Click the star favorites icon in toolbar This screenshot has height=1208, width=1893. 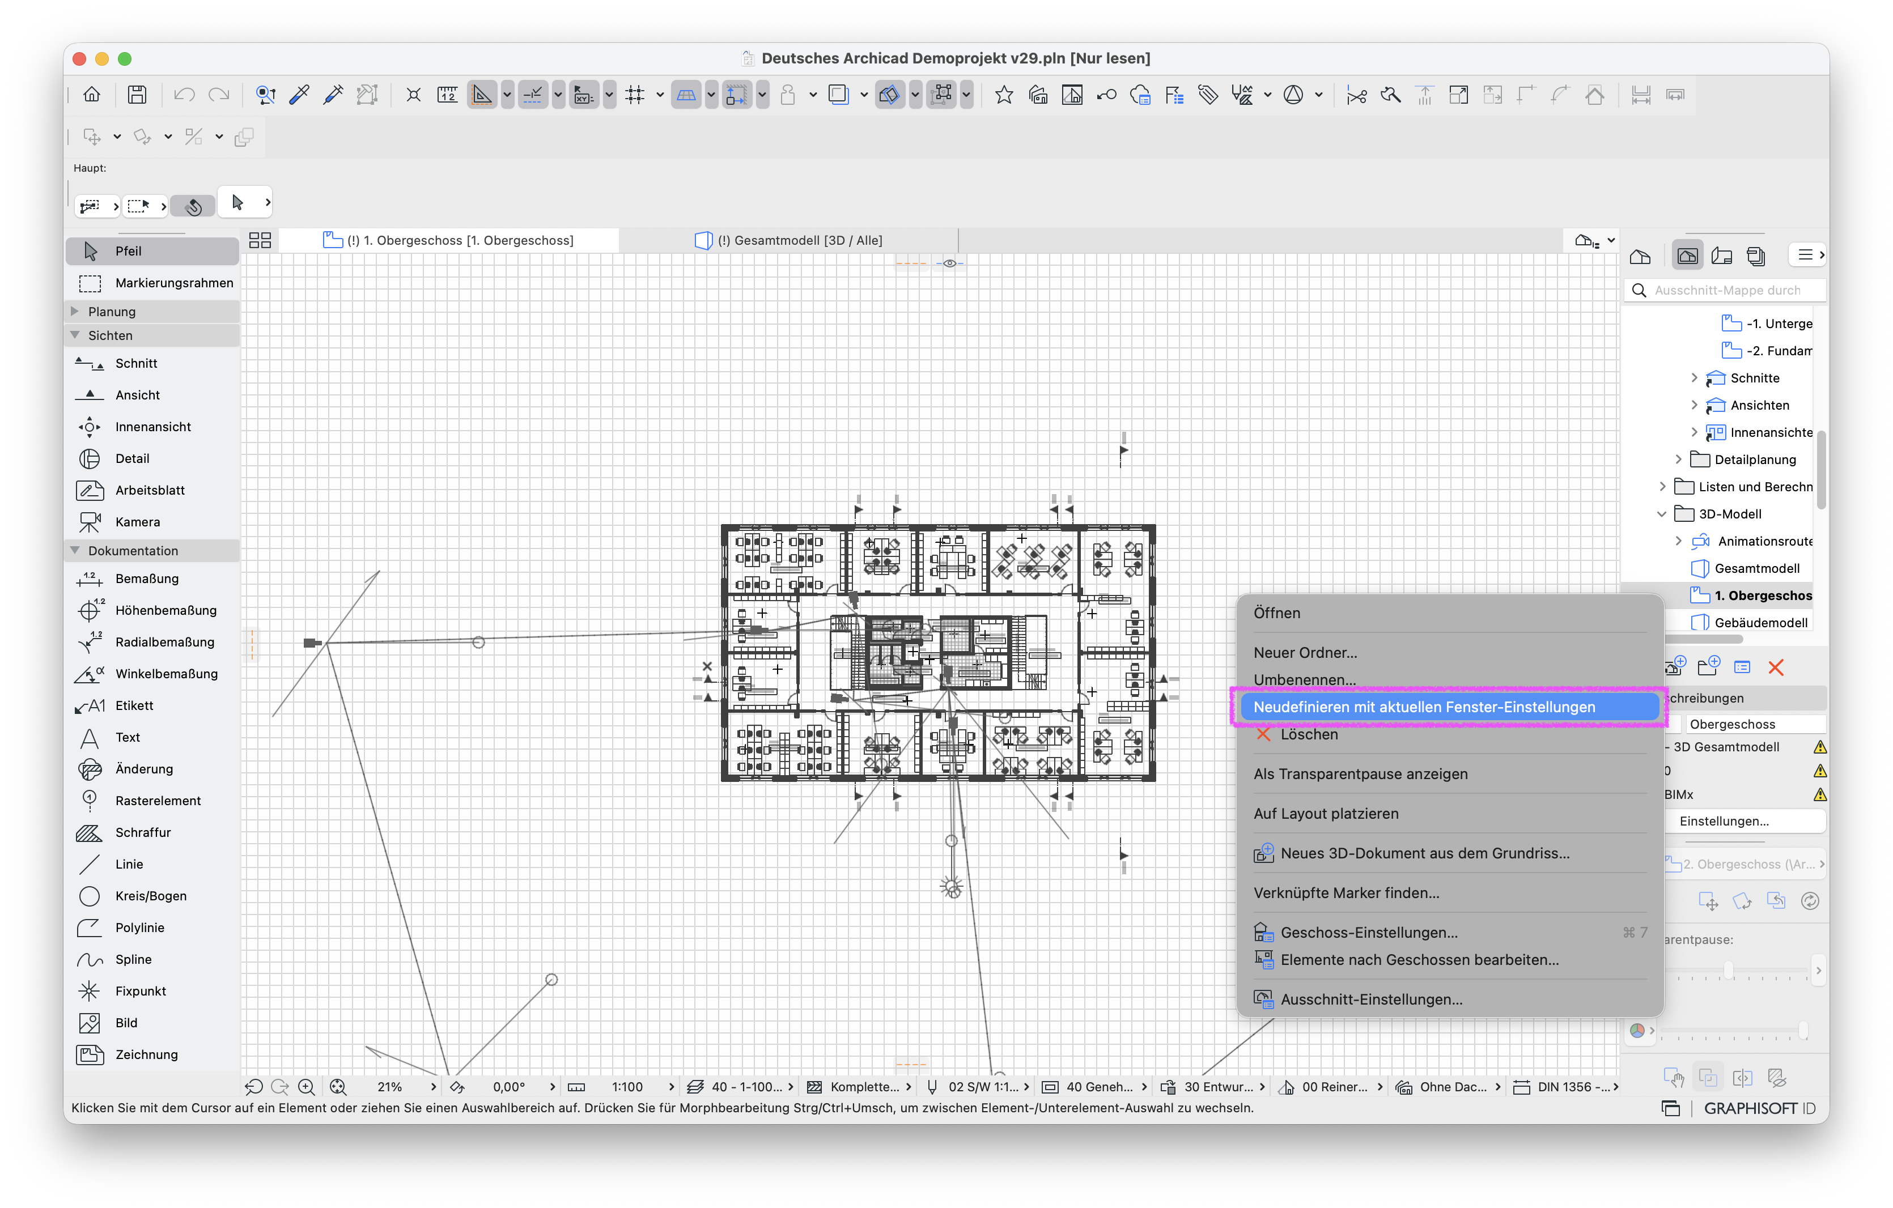click(1004, 95)
